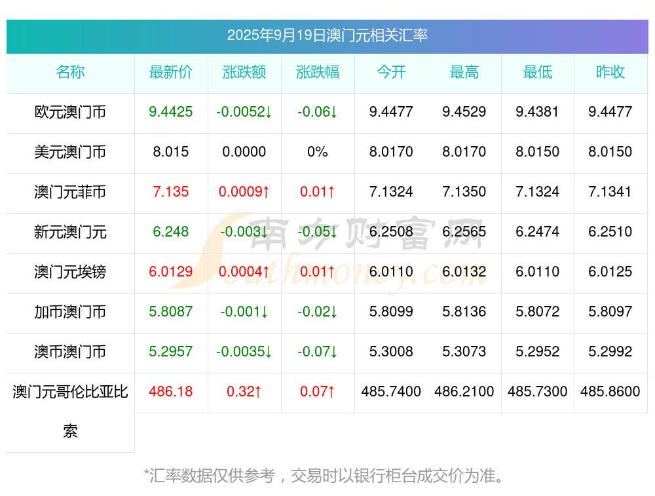Select the 名称 column header
The image size is (655, 496).
(x=70, y=72)
